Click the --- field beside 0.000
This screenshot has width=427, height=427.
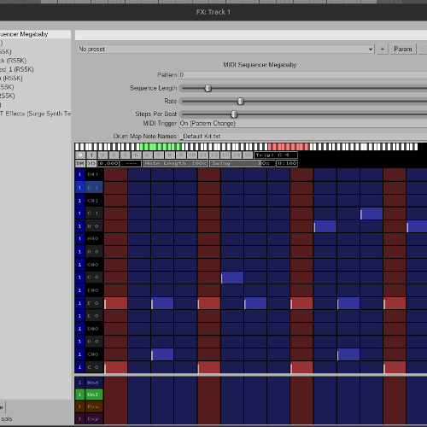131,163
